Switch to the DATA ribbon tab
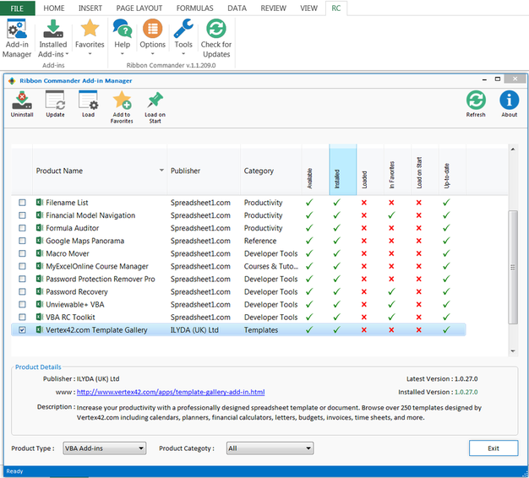 coord(237,8)
